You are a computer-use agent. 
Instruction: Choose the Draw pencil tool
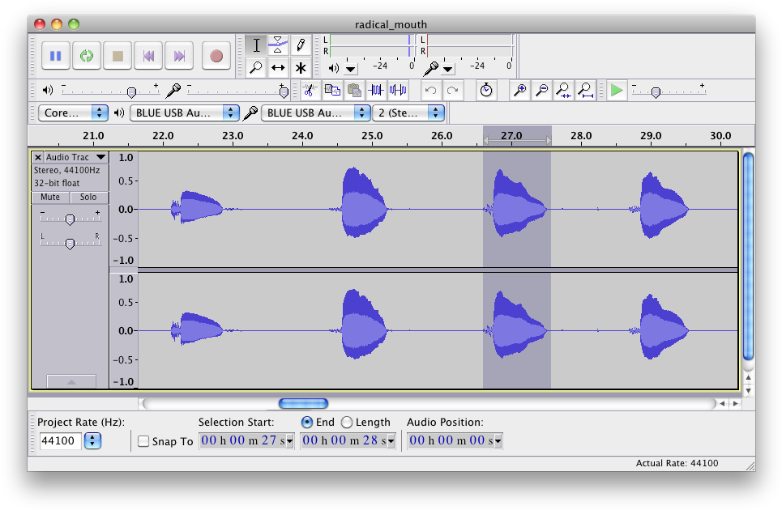(x=301, y=45)
